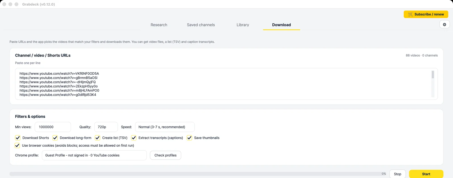The width and height of the screenshot is (453, 178).
Task: Click the 'Filters & options' heading
Action: [30, 116]
